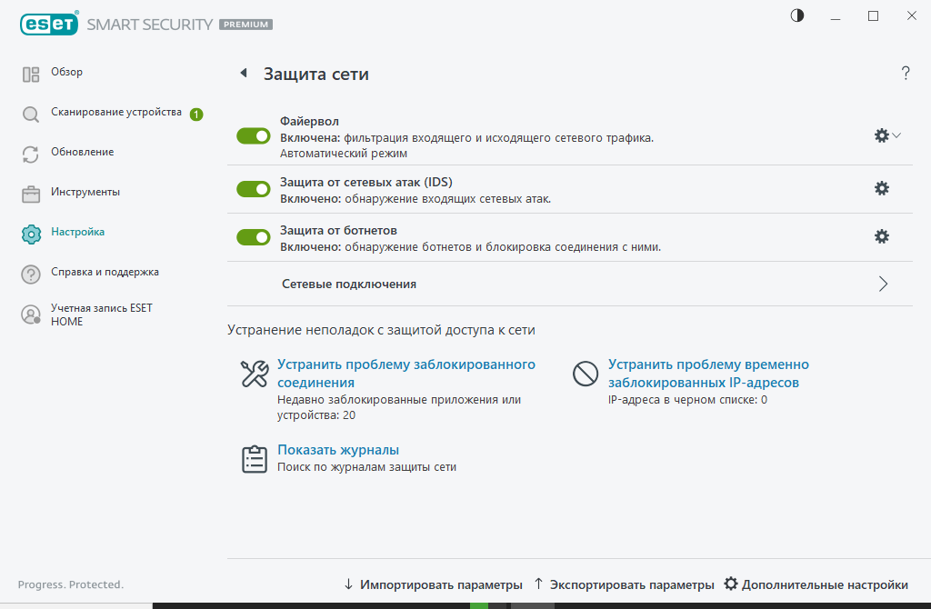This screenshot has width=931, height=609.
Task: Open Устранить проблему временно заблокированных IP-адресов
Action: coord(708,374)
